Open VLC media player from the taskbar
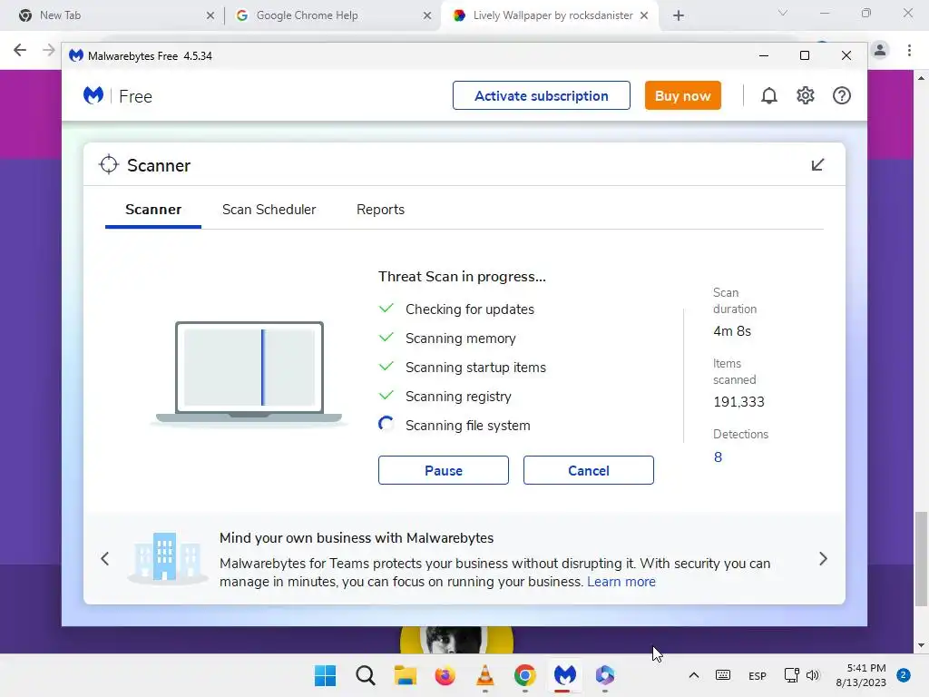The image size is (929, 697). [484, 675]
